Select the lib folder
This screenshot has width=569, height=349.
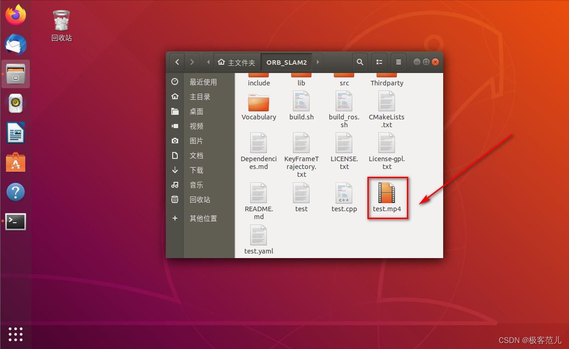[301, 79]
